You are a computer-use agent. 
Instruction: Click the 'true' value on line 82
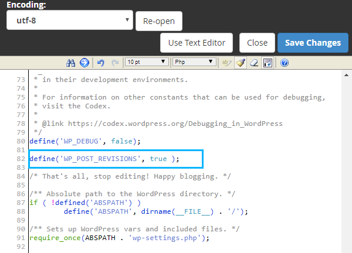pos(158,159)
